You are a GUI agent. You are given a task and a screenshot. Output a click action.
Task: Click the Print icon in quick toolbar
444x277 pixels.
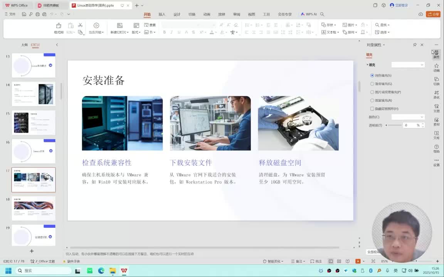[x=37, y=14]
